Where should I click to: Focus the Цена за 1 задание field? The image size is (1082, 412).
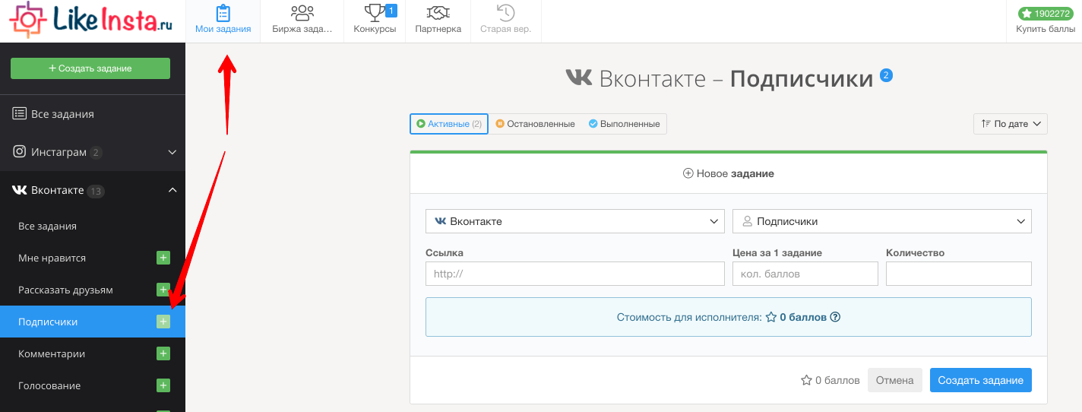pos(805,274)
